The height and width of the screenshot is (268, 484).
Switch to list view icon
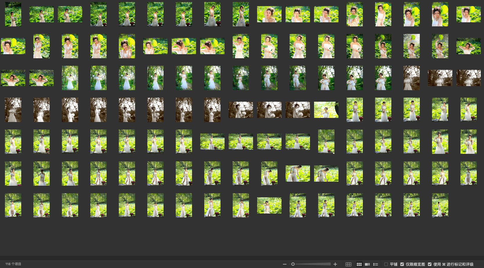pyautogui.click(x=375, y=264)
